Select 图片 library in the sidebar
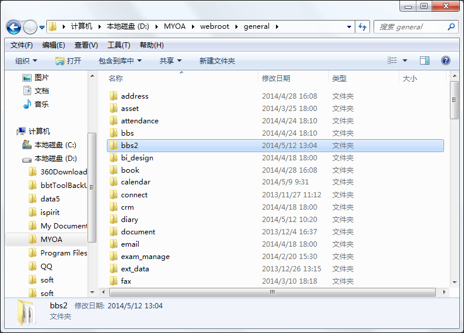 click(35, 78)
